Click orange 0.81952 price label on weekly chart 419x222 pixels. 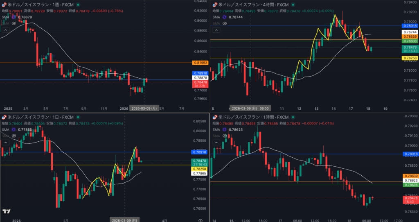click(x=200, y=63)
